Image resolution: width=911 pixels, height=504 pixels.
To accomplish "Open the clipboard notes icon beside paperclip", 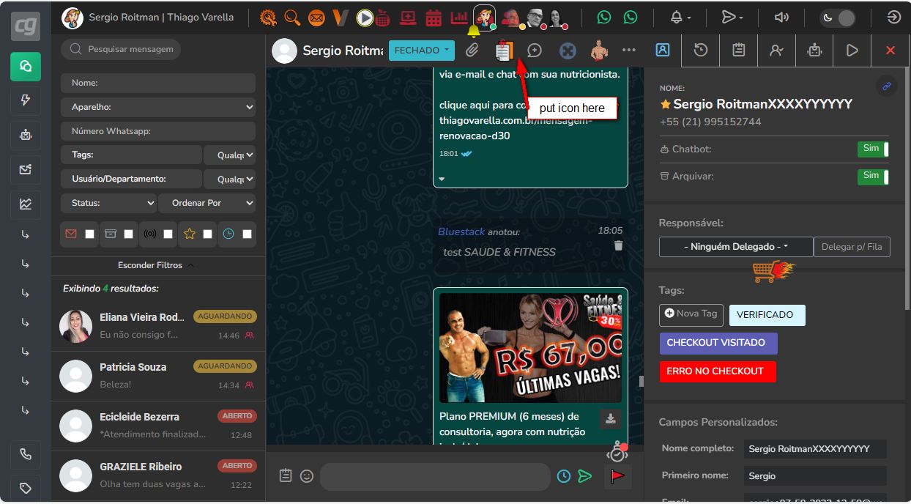I will click(504, 51).
